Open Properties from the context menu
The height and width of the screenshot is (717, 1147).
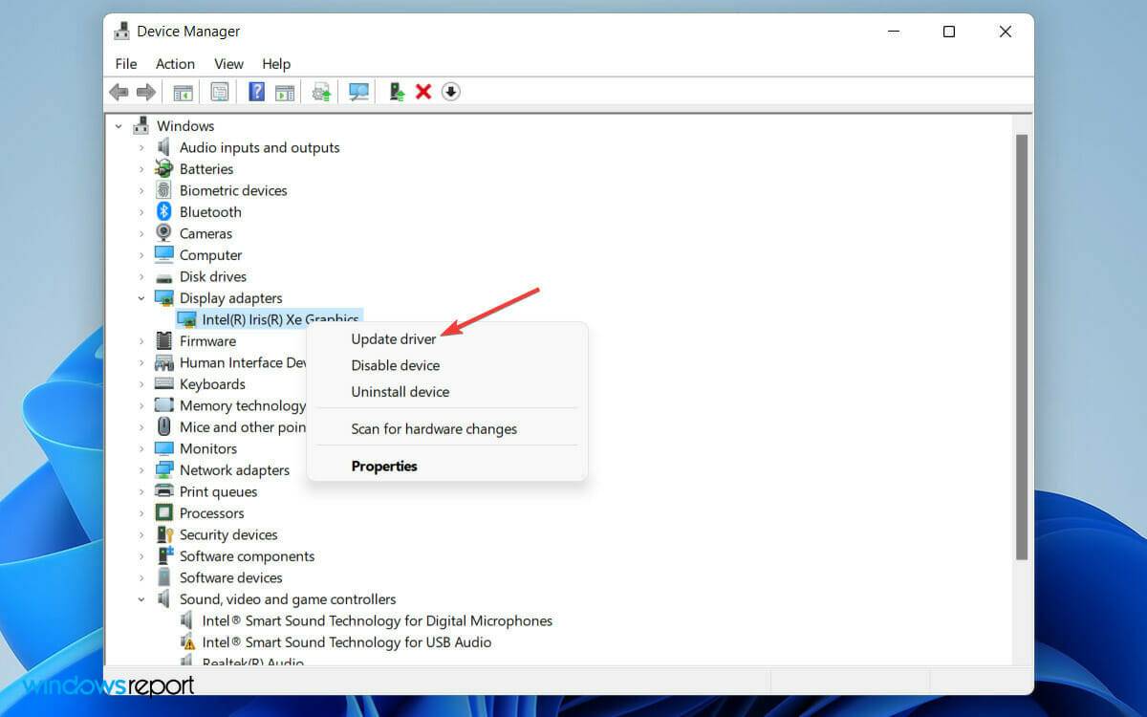[x=384, y=467]
